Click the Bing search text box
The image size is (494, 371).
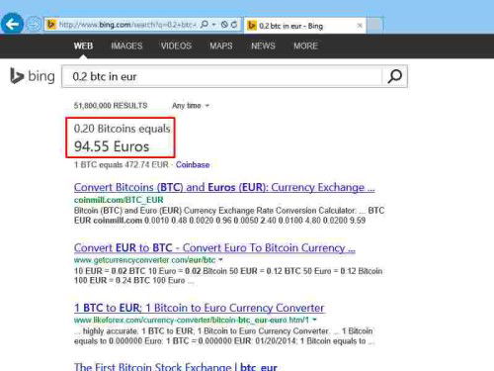tap(222, 76)
